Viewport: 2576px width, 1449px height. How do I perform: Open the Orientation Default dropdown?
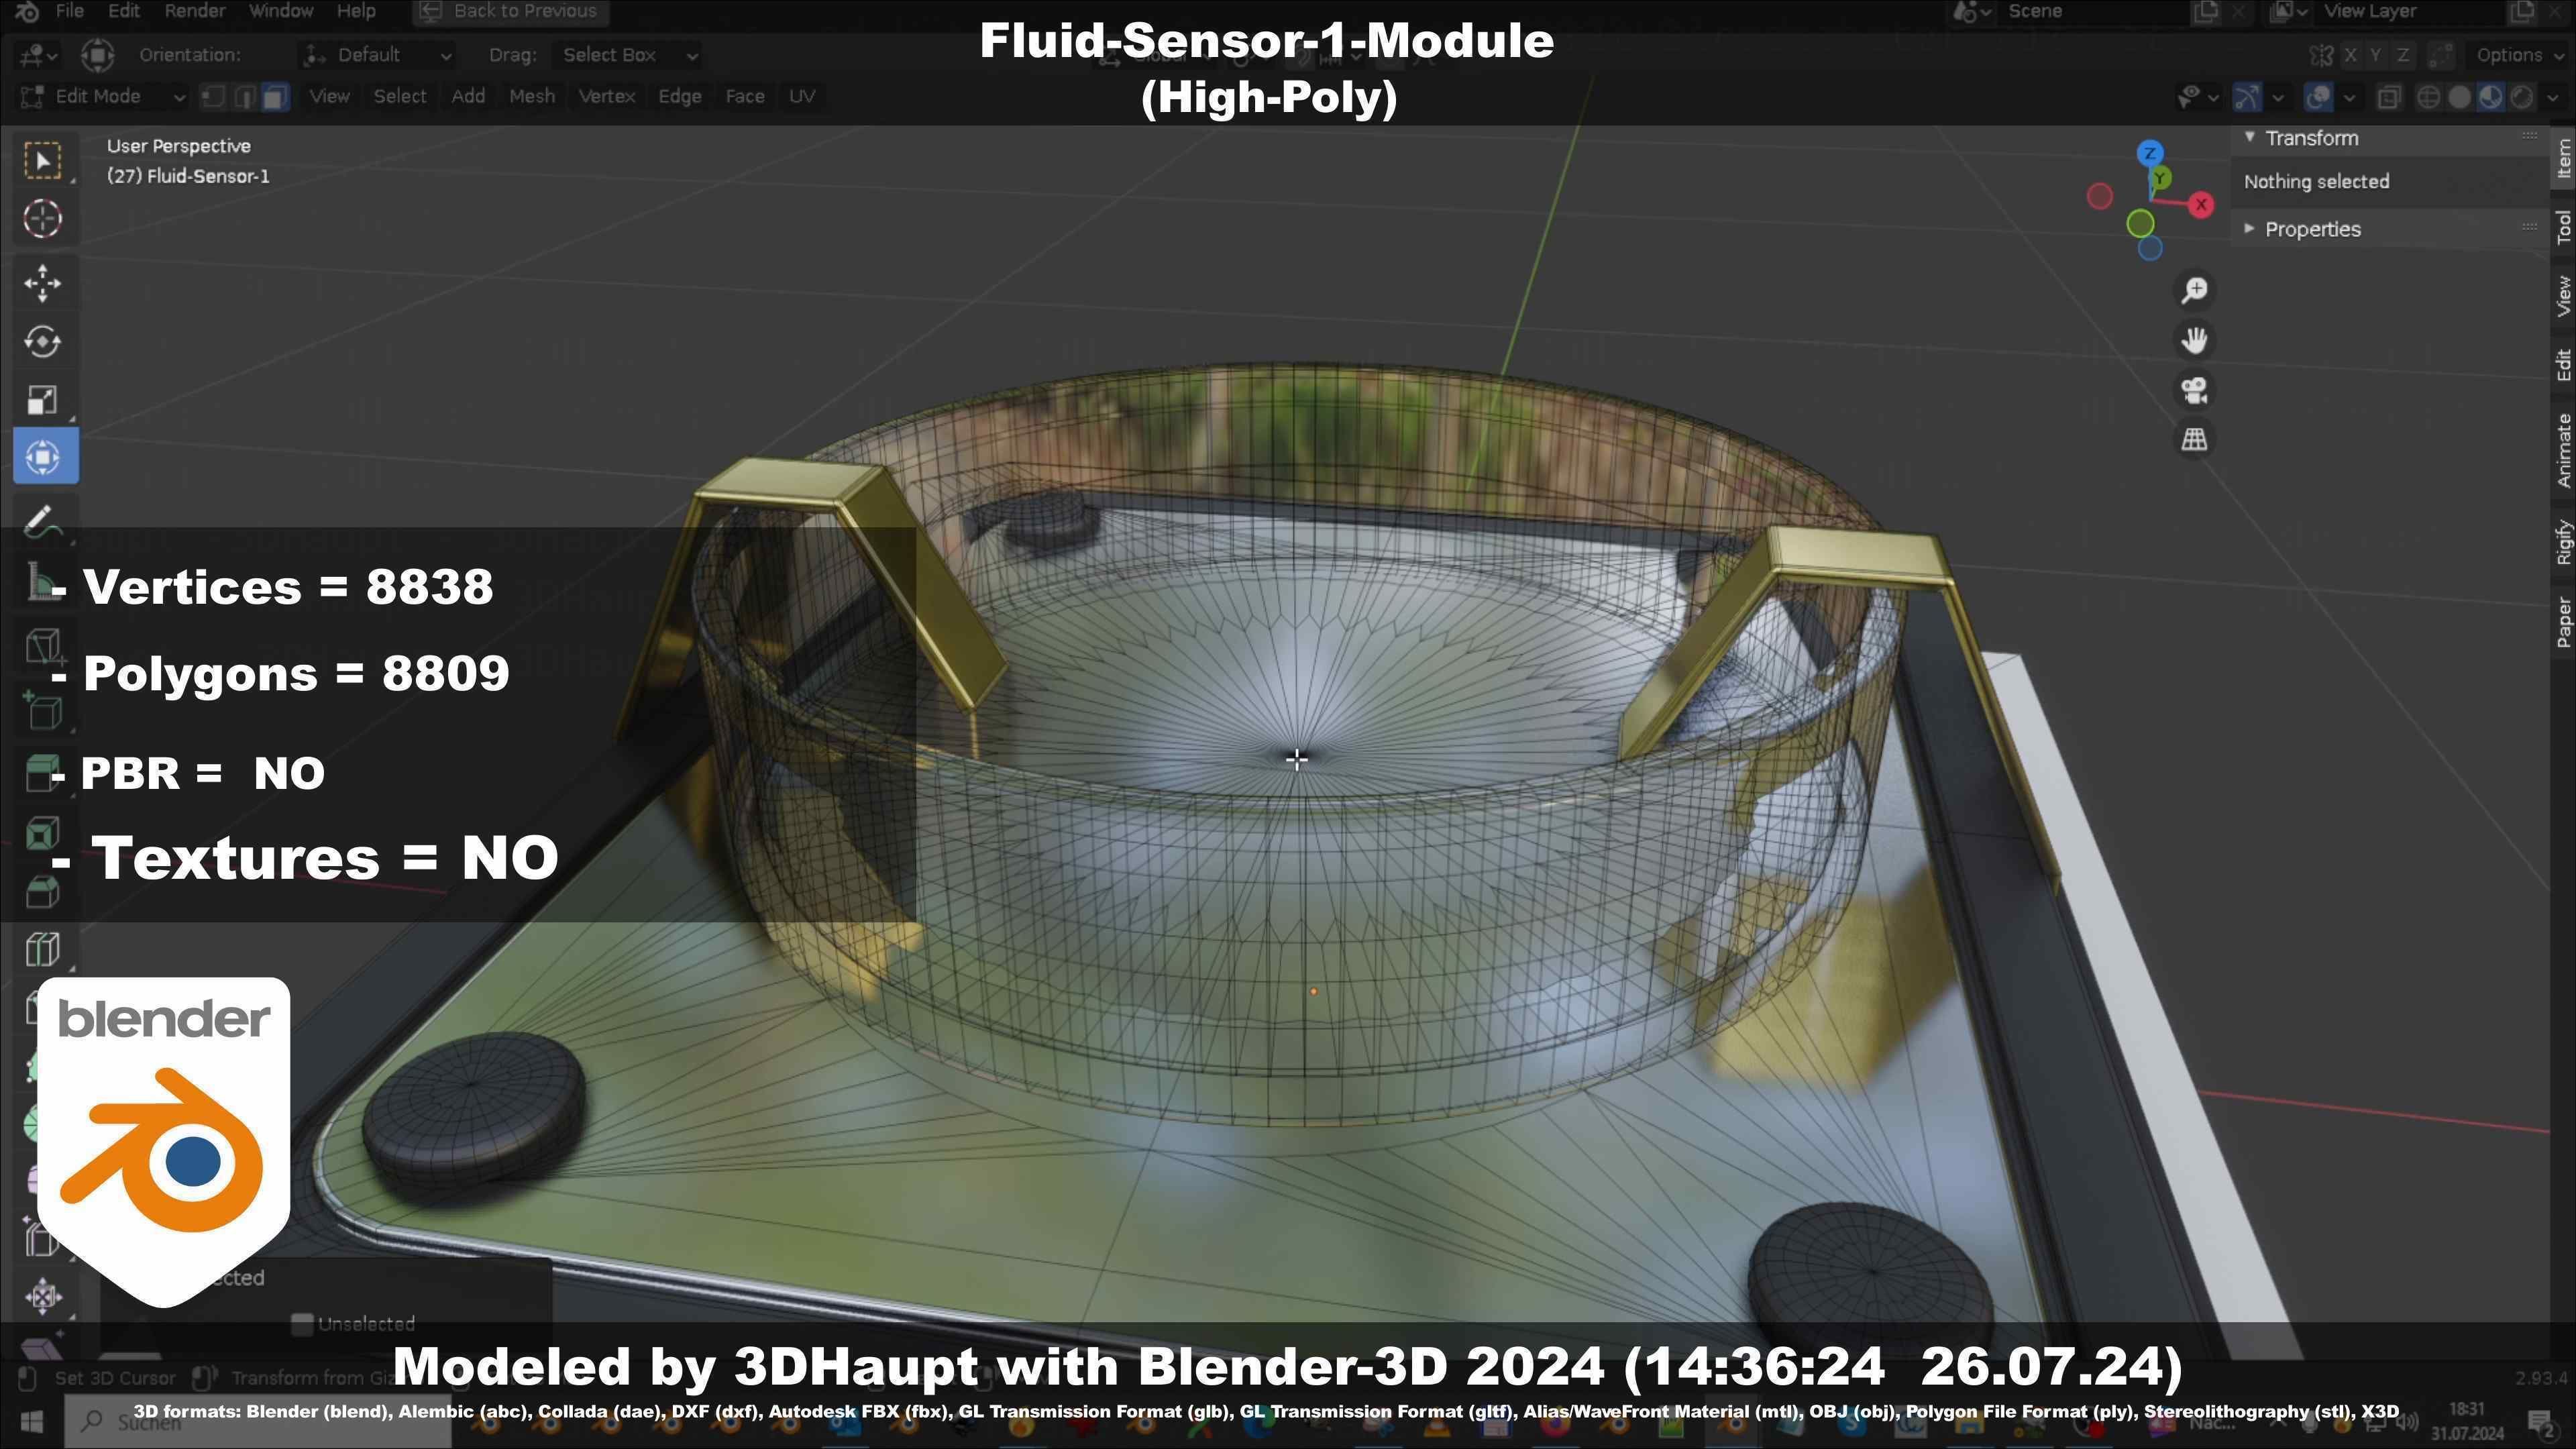378,55
